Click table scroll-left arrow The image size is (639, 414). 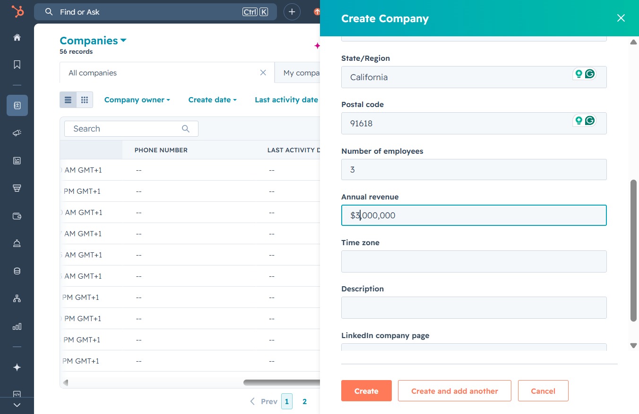[x=66, y=382]
